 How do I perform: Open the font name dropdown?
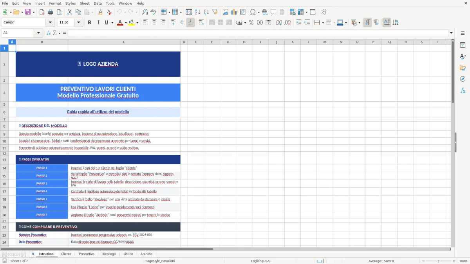pos(50,23)
